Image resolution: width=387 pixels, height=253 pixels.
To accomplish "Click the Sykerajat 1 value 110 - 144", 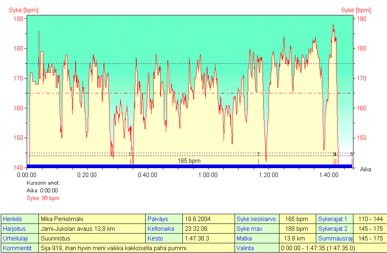I will [370, 219].
